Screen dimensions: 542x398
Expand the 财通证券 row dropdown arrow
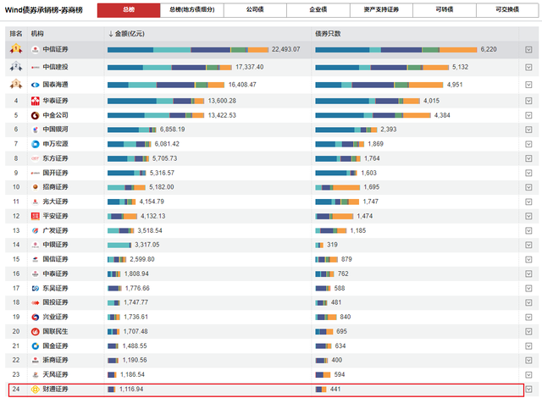click(528, 389)
